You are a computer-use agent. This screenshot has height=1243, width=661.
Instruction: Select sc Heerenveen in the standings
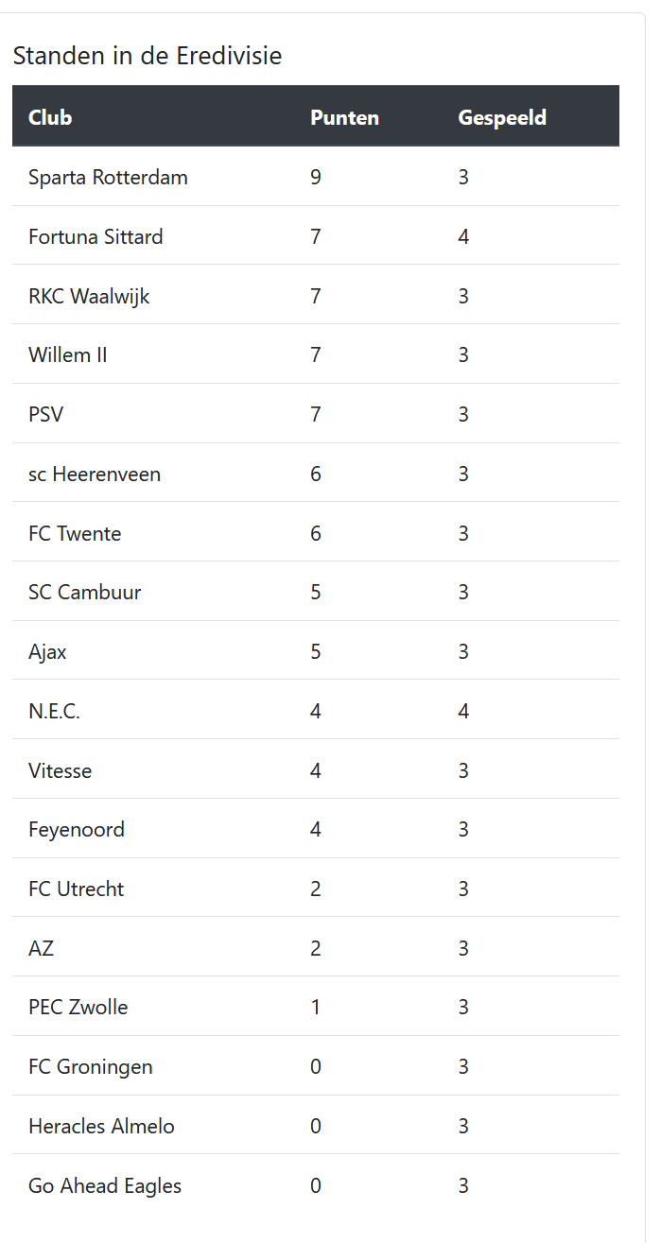tap(95, 474)
